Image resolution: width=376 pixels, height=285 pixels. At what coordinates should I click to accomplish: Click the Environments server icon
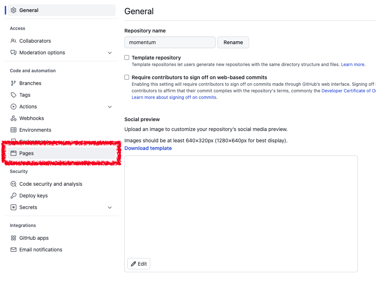tap(13, 130)
